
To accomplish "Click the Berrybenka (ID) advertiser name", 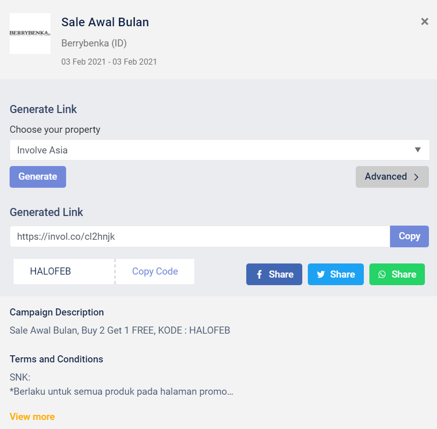I will [94, 43].
